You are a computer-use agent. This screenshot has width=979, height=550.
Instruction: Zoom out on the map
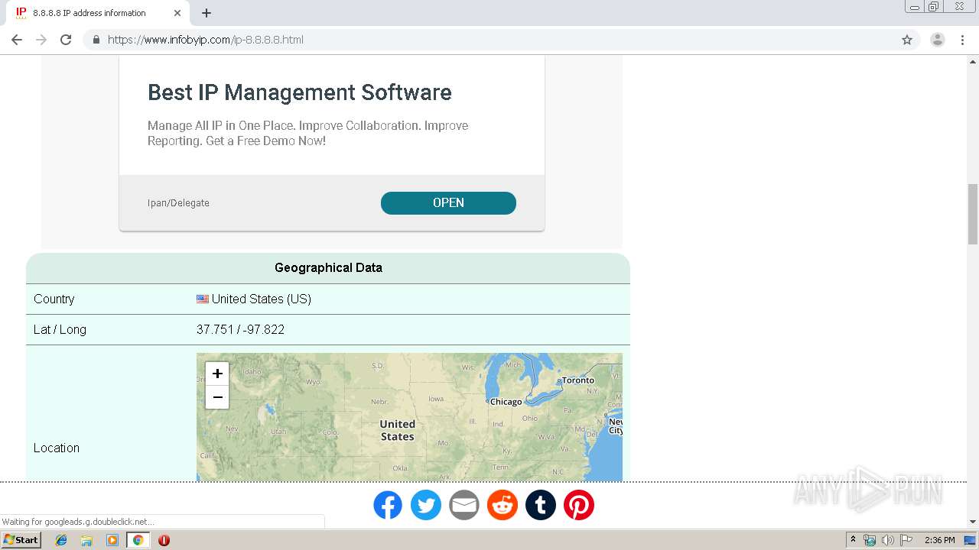pos(217,396)
